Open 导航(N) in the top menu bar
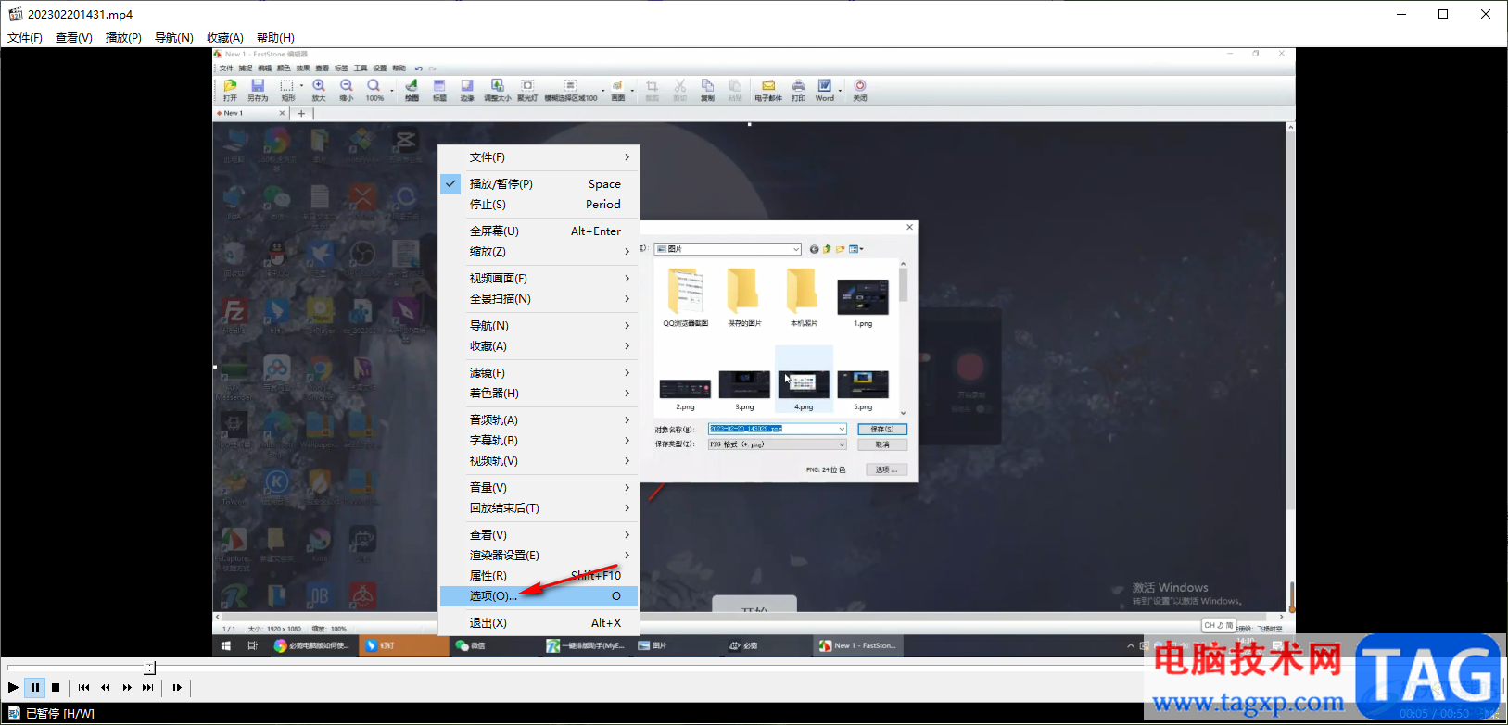Viewport: 1508px width, 725px height. click(x=173, y=38)
